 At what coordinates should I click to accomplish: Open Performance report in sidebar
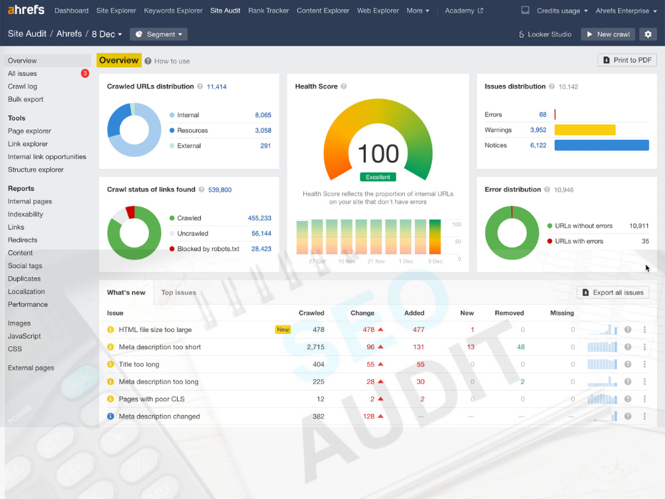click(x=27, y=304)
